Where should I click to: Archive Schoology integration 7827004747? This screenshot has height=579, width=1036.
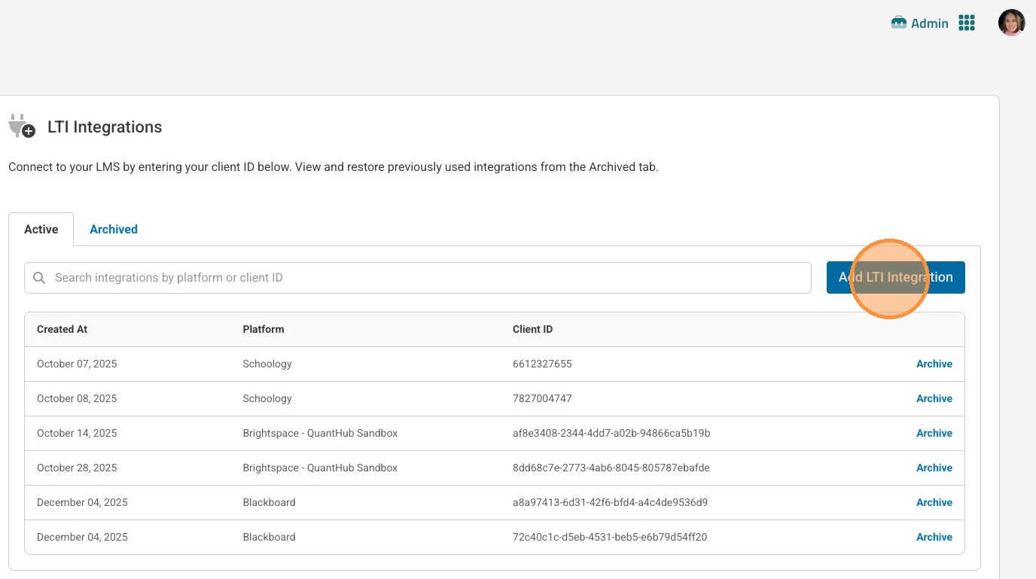[934, 398]
